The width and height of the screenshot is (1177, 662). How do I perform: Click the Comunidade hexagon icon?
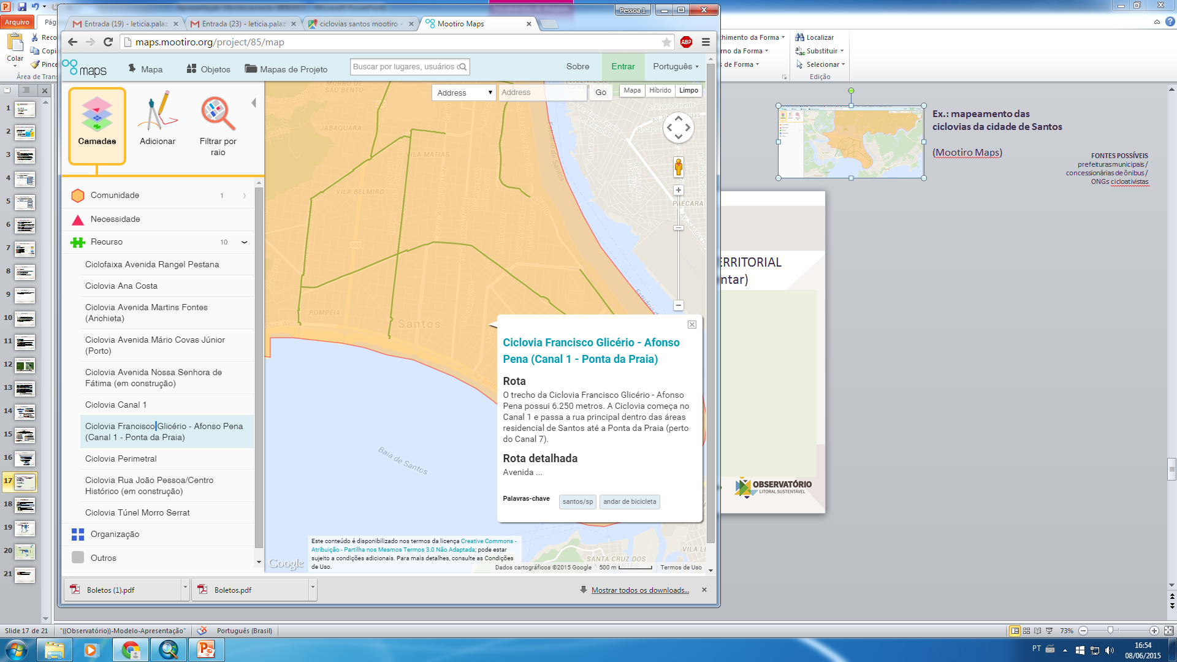[x=78, y=196]
